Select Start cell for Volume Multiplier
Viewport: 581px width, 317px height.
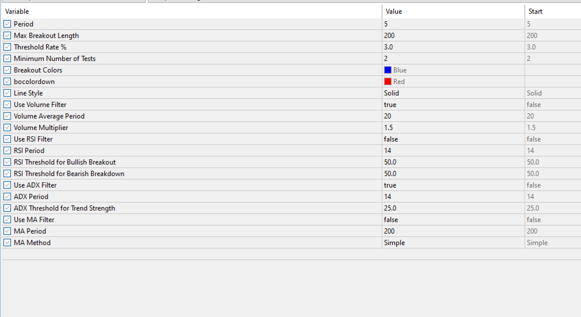click(x=553, y=127)
